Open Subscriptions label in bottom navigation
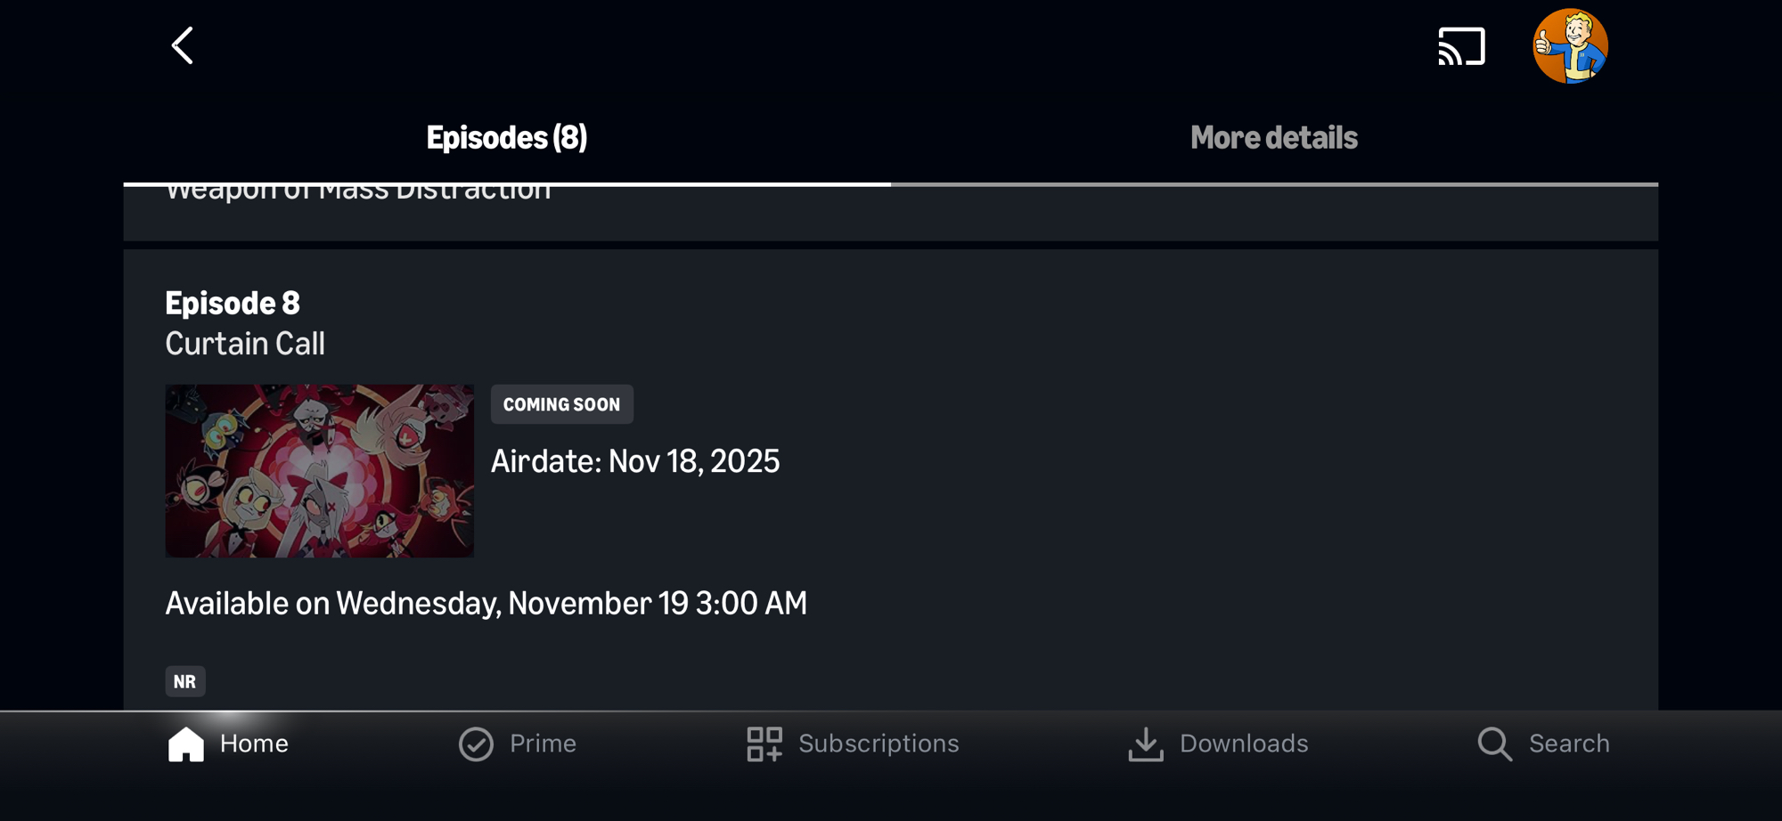 pyautogui.click(x=879, y=744)
